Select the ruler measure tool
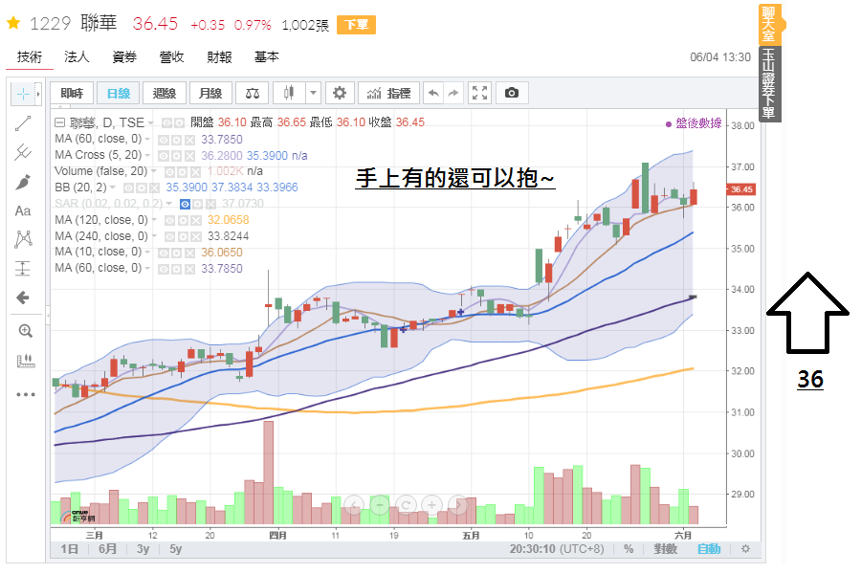861x574 pixels. [25, 361]
